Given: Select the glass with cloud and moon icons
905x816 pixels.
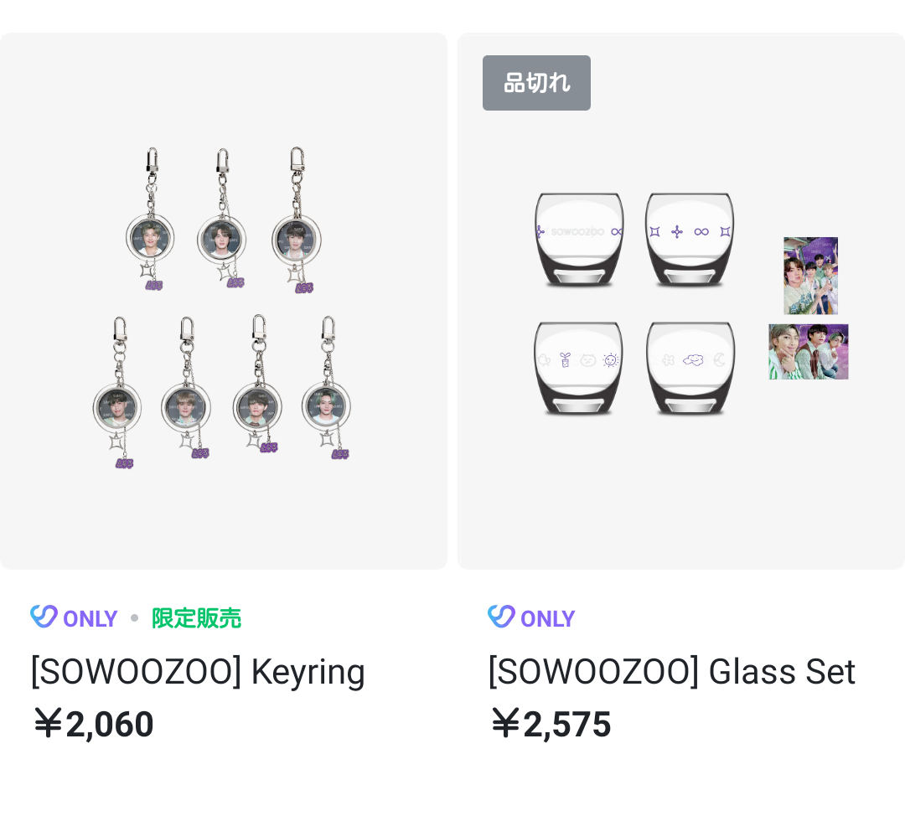Looking at the screenshot, I should (690, 367).
